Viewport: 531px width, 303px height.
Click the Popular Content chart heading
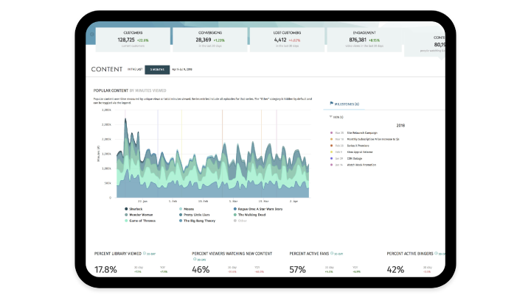111,90
